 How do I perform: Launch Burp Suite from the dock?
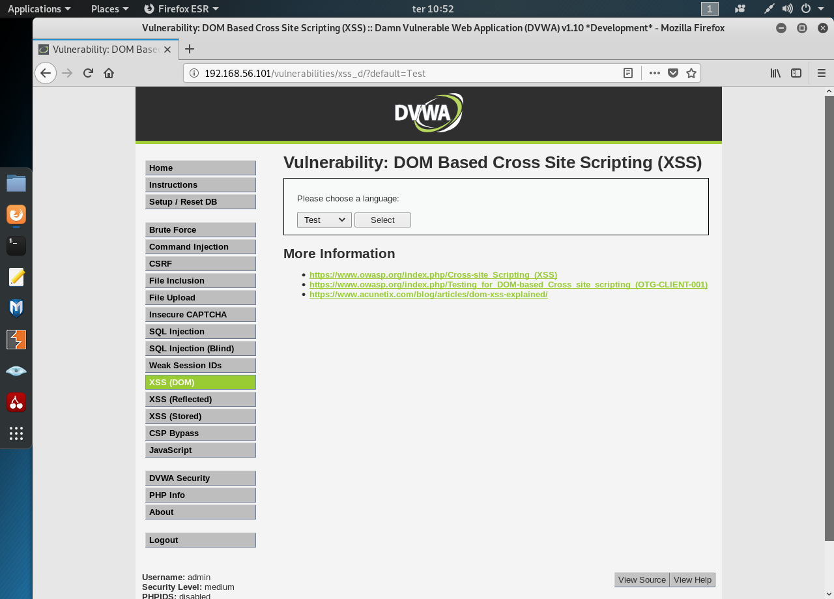16,340
